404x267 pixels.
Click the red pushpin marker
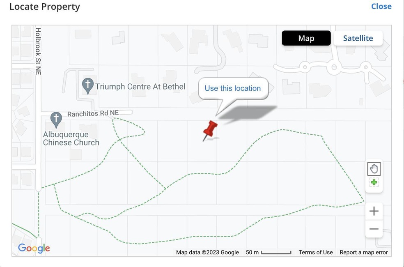click(x=210, y=131)
